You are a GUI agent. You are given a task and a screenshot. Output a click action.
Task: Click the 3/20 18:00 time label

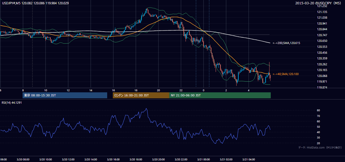(136, 160)
